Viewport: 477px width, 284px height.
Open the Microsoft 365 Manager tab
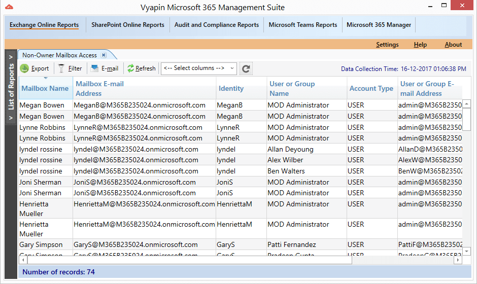379,25
